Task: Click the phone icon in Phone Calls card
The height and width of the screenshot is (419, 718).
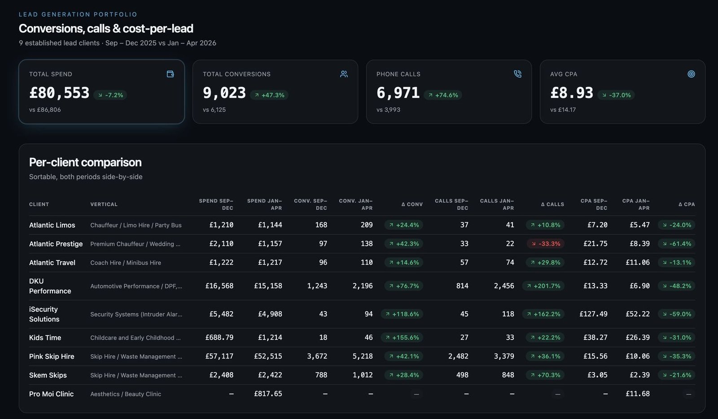Action: (517, 74)
